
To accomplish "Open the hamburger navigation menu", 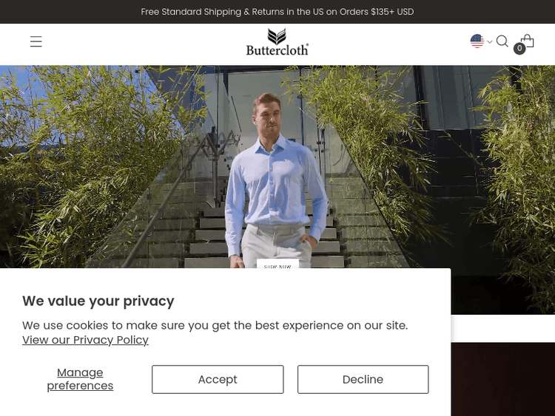I will (x=36, y=41).
